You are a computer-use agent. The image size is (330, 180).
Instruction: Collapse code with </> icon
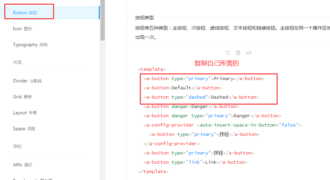[249, 53]
